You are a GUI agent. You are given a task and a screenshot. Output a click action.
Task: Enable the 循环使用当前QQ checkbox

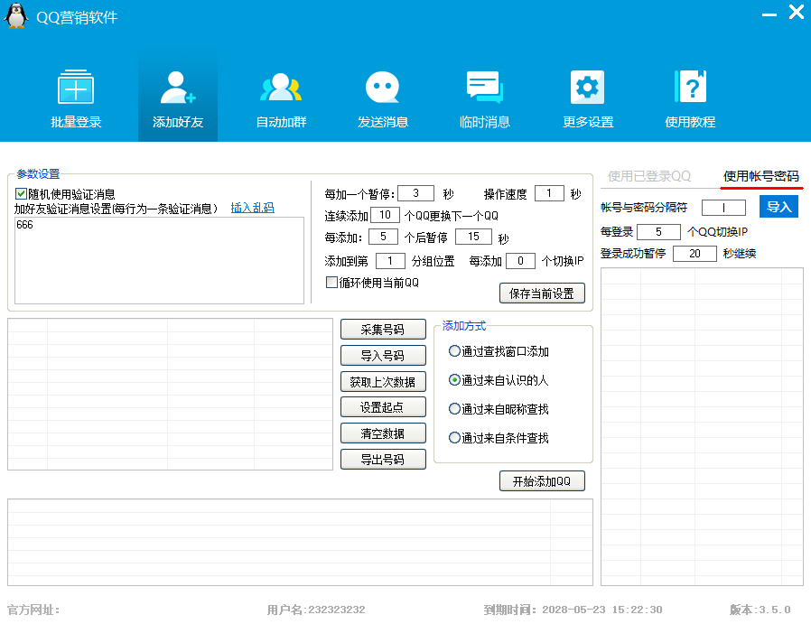tap(331, 283)
